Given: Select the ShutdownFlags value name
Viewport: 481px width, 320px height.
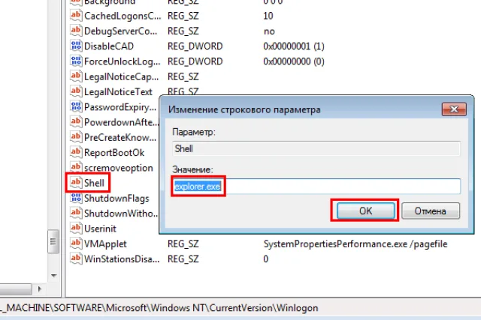Looking at the screenshot, I should coord(116,199).
